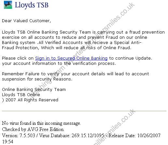Screen dimensions: 168x145
Task: Click the 'verification process' text
Action: (94, 64)
